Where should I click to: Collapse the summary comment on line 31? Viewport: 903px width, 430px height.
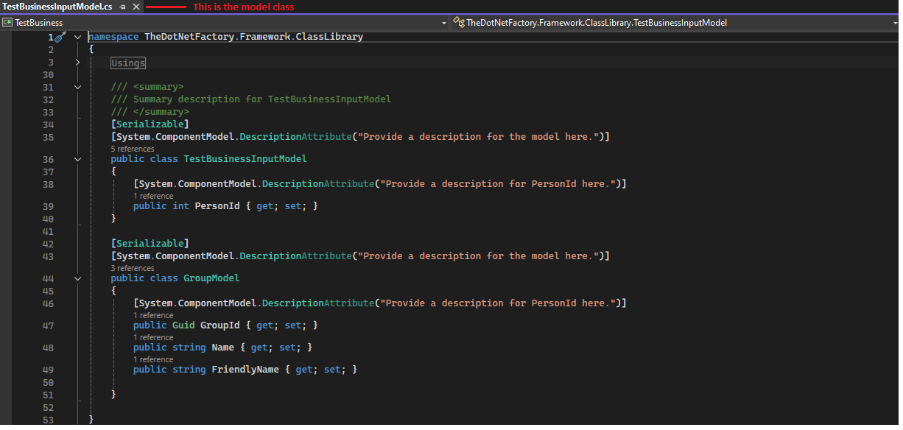[77, 87]
